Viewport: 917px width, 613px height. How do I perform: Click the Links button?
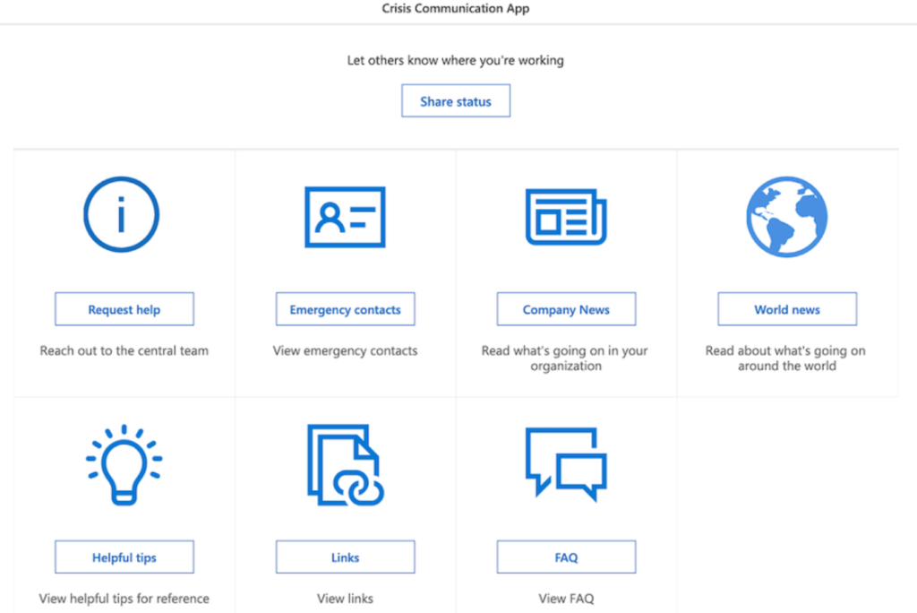345,557
